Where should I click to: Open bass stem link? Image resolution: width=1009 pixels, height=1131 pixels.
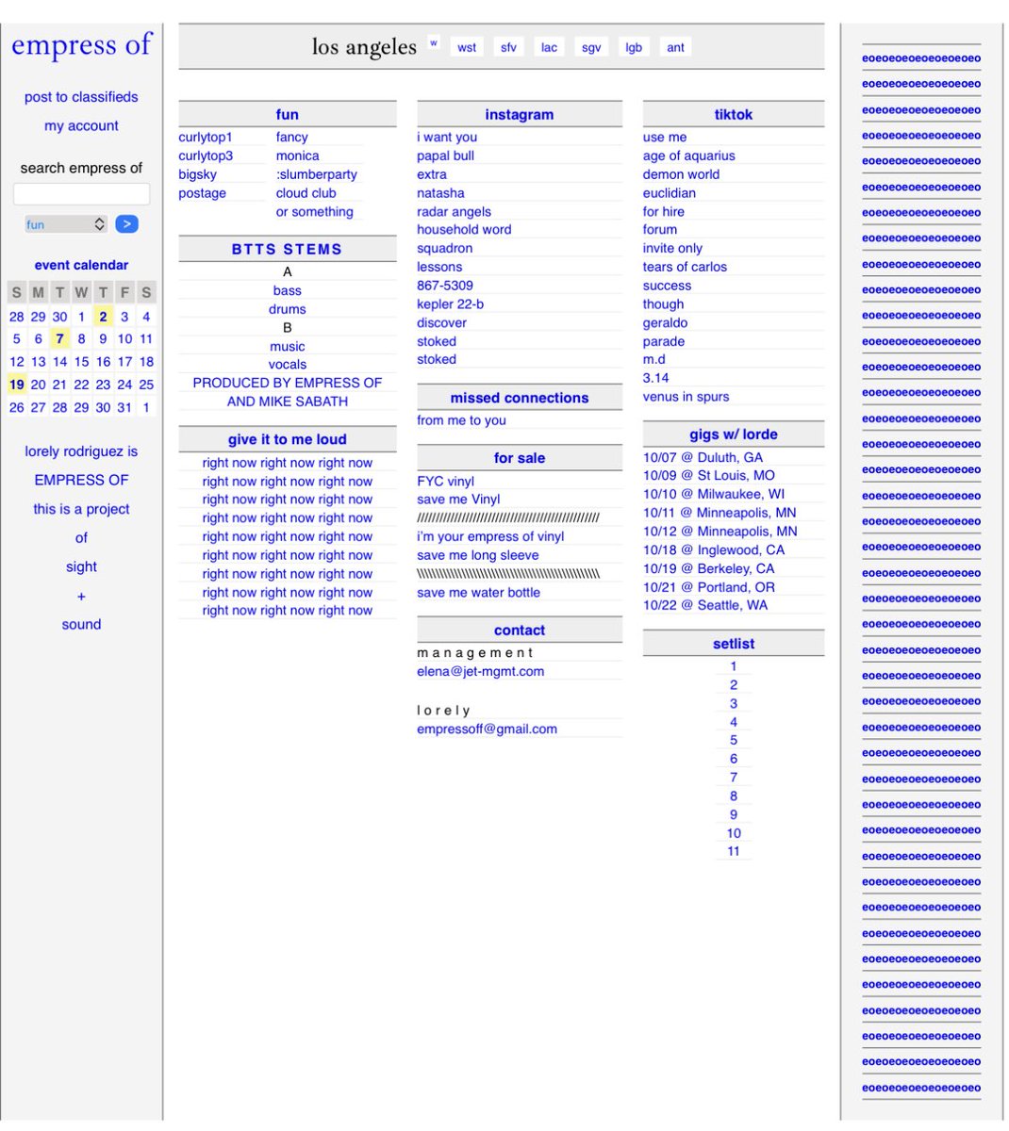click(288, 291)
